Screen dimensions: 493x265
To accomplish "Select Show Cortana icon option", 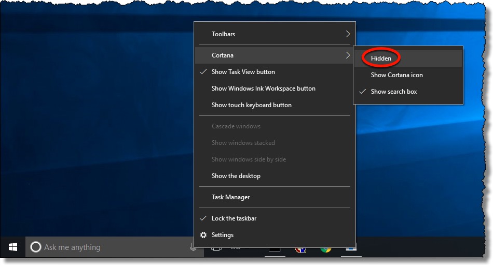I will (x=408, y=75).
